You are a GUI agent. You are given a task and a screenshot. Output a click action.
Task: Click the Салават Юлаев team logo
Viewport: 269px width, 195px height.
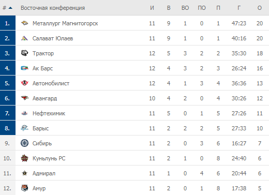[x=24, y=38]
